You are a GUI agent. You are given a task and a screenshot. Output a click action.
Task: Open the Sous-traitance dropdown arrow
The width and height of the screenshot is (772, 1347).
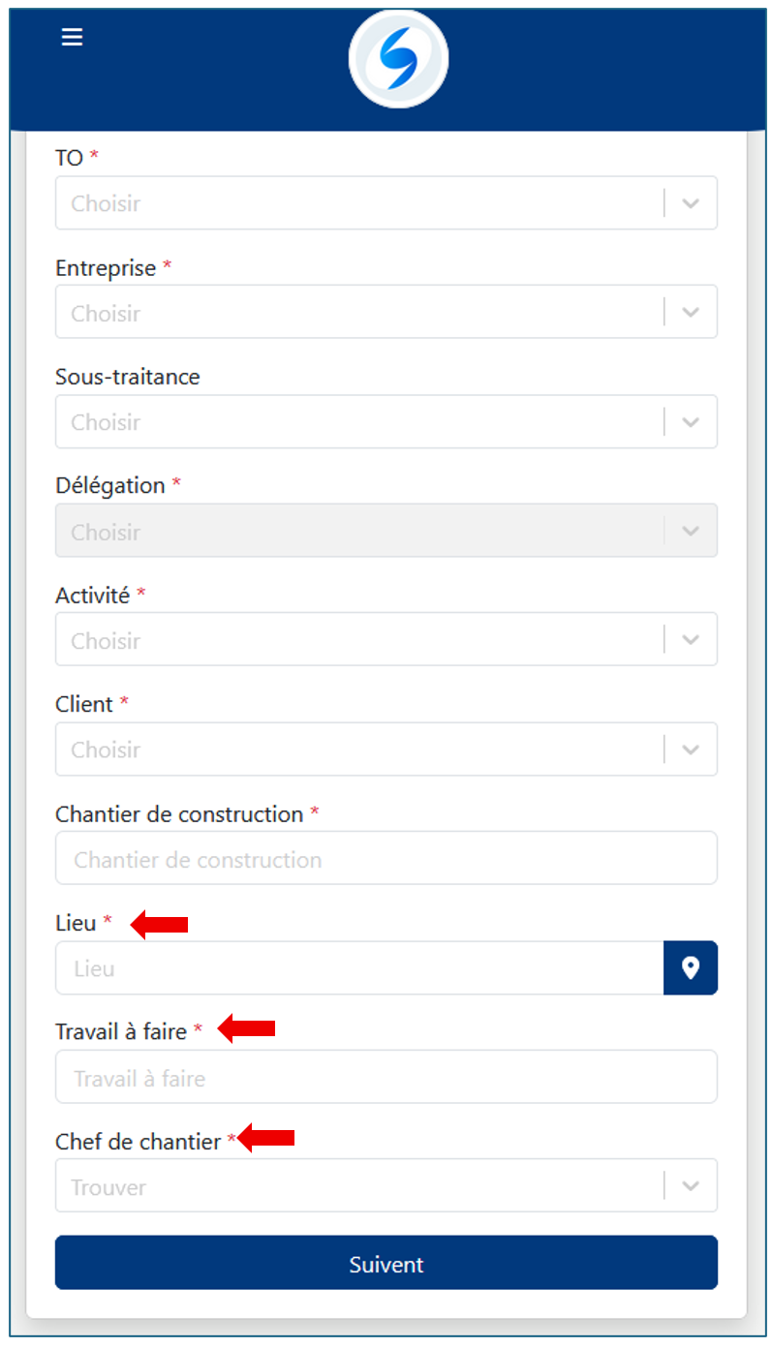pos(690,422)
